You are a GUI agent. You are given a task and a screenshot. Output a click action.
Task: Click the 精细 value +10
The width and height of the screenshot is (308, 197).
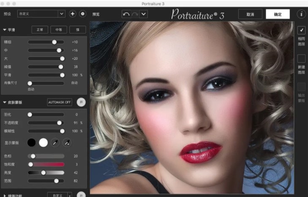pyautogui.click(x=75, y=42)
